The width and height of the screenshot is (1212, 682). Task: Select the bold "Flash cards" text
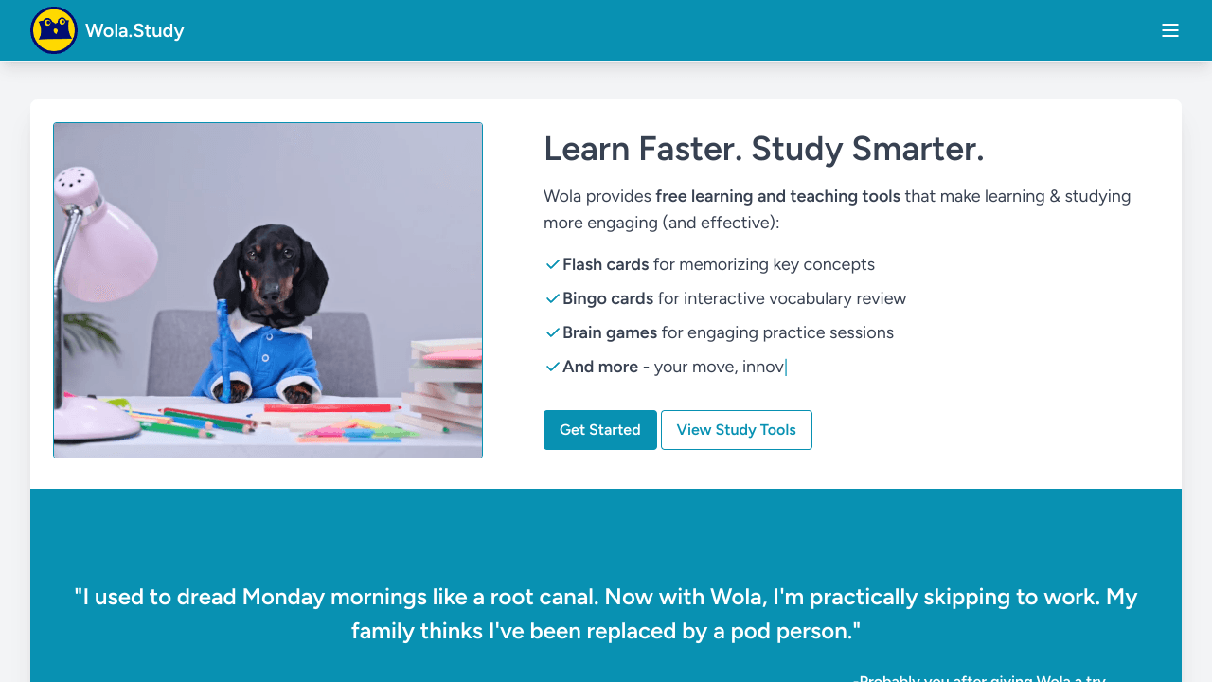[x=605, y=264]
